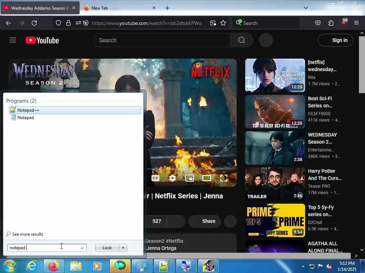Toggle closed captions CC on the player
Viewport: 365px width, 273px height.
tap(155, 178)
